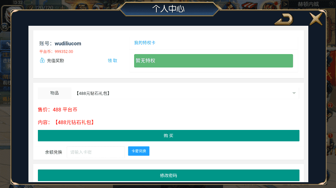Focus the 请输入卡密 input field

pyautogui.click(x=96, y=152)
